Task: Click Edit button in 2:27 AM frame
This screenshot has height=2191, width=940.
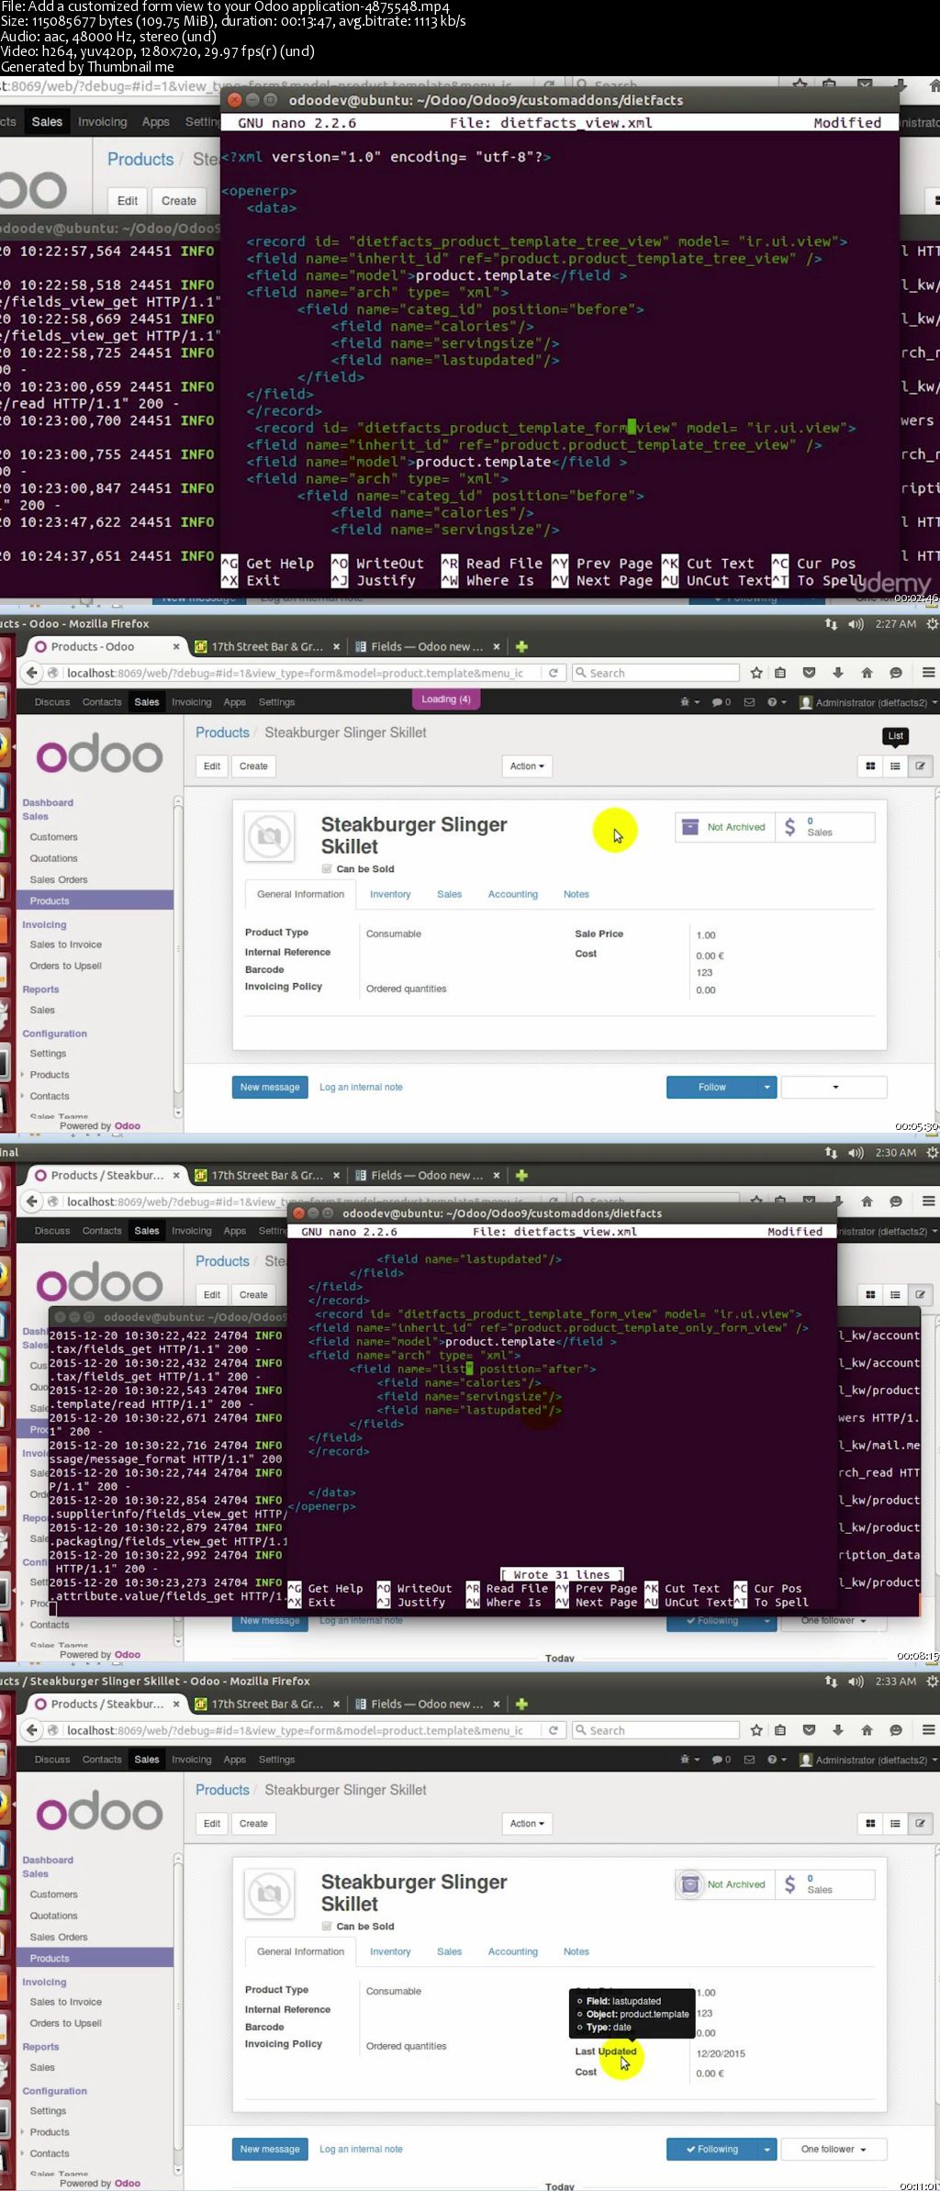Action: coord(212,766)
